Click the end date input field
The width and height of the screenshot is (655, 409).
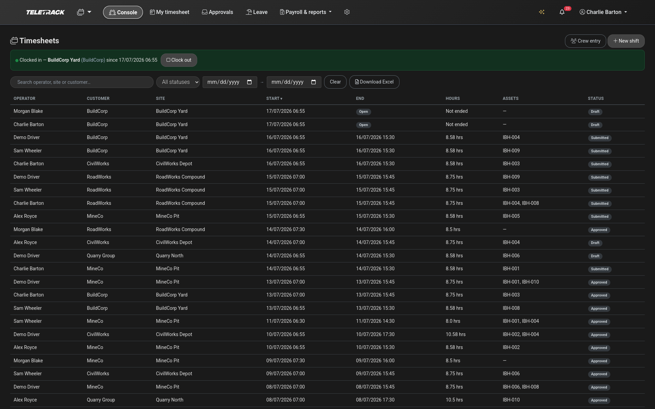point(294,82)
